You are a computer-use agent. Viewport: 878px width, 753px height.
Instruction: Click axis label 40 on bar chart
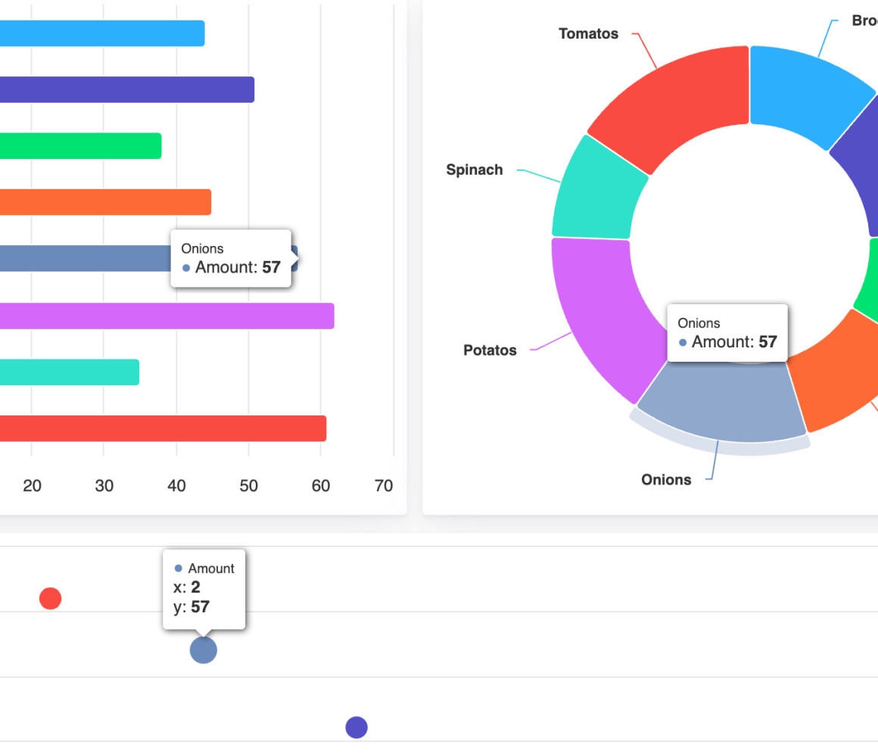click(x=176, y=485)
